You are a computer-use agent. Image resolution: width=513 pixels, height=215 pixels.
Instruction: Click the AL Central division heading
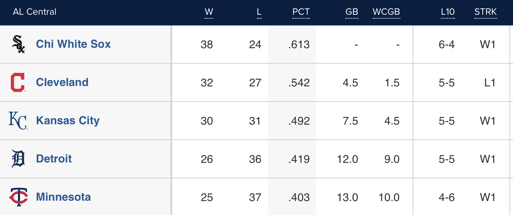(35, 12)
